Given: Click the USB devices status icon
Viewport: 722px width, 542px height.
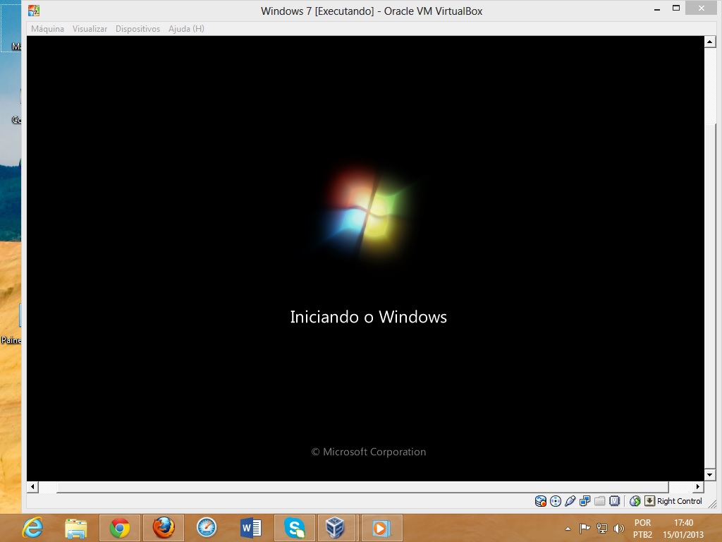Looking at the screenshot, I should pyautogui.click(x=570, y=501).
